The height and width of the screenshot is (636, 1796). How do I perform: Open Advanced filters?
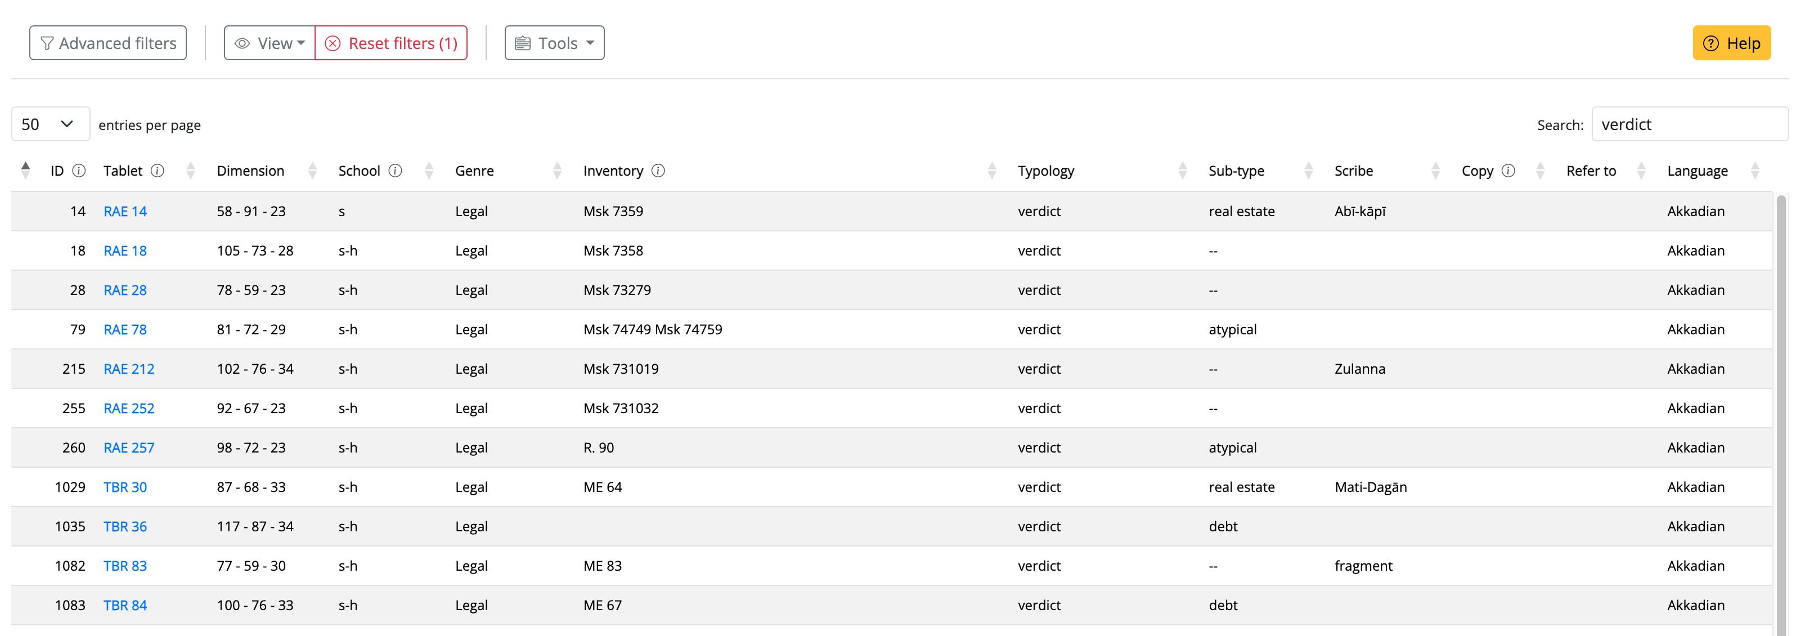108,43
